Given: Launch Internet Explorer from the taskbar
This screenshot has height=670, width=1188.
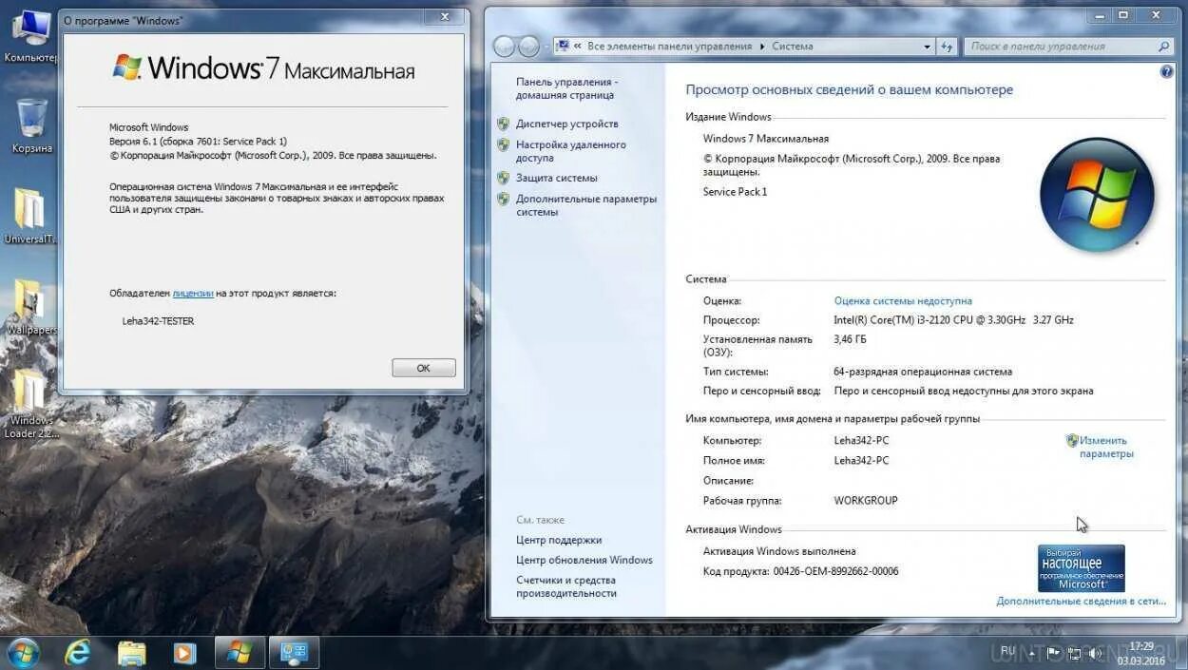Looking at the screenshot, I should coord(79,653).
